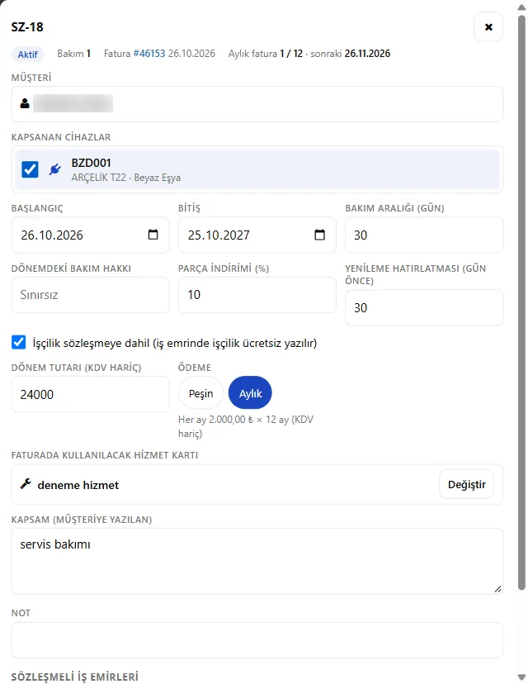
Task: Open invoice #46153 link
Action: [149, 54]
